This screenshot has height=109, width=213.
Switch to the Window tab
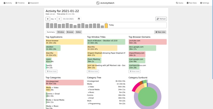tap(61, 32)
